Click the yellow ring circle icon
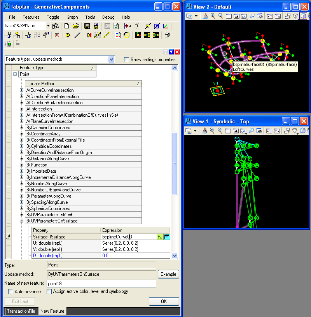This screenshot has width=311, height=317. point(127,35)
